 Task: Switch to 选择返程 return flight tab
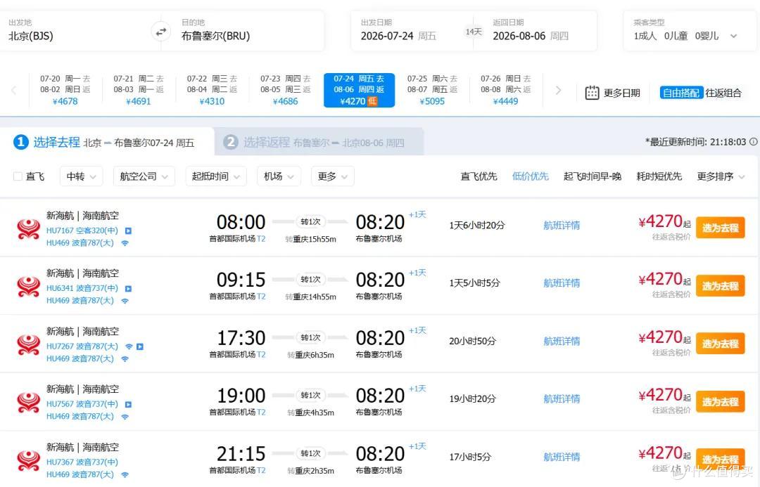pos(319,142)
